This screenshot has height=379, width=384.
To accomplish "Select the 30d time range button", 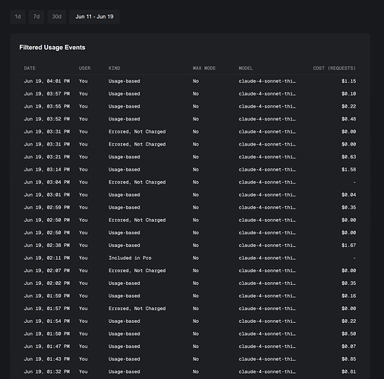I will (x=57, y=17).
